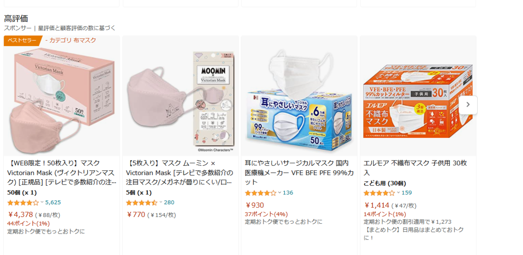Click star rating of エルモア kids mask
The width and height of the screenshot is (523, 255).
[x=379, y=193]
